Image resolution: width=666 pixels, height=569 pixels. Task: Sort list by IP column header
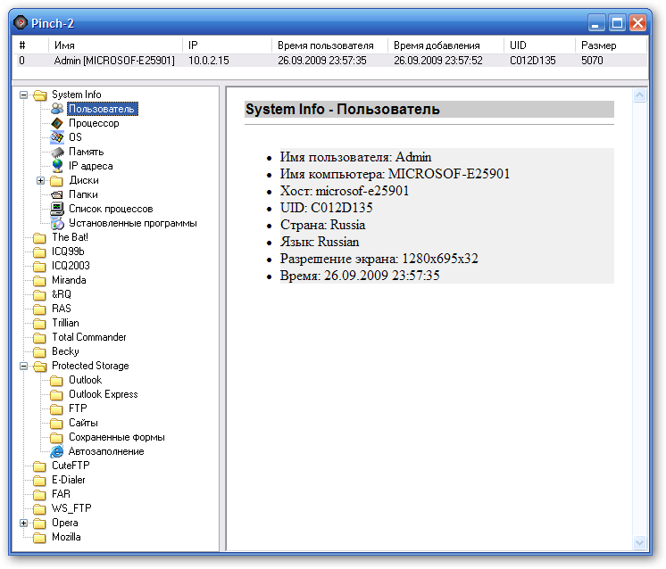pos(228,45)
